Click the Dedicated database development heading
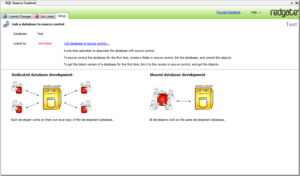The image size is (300, 176). click(42, 75)
